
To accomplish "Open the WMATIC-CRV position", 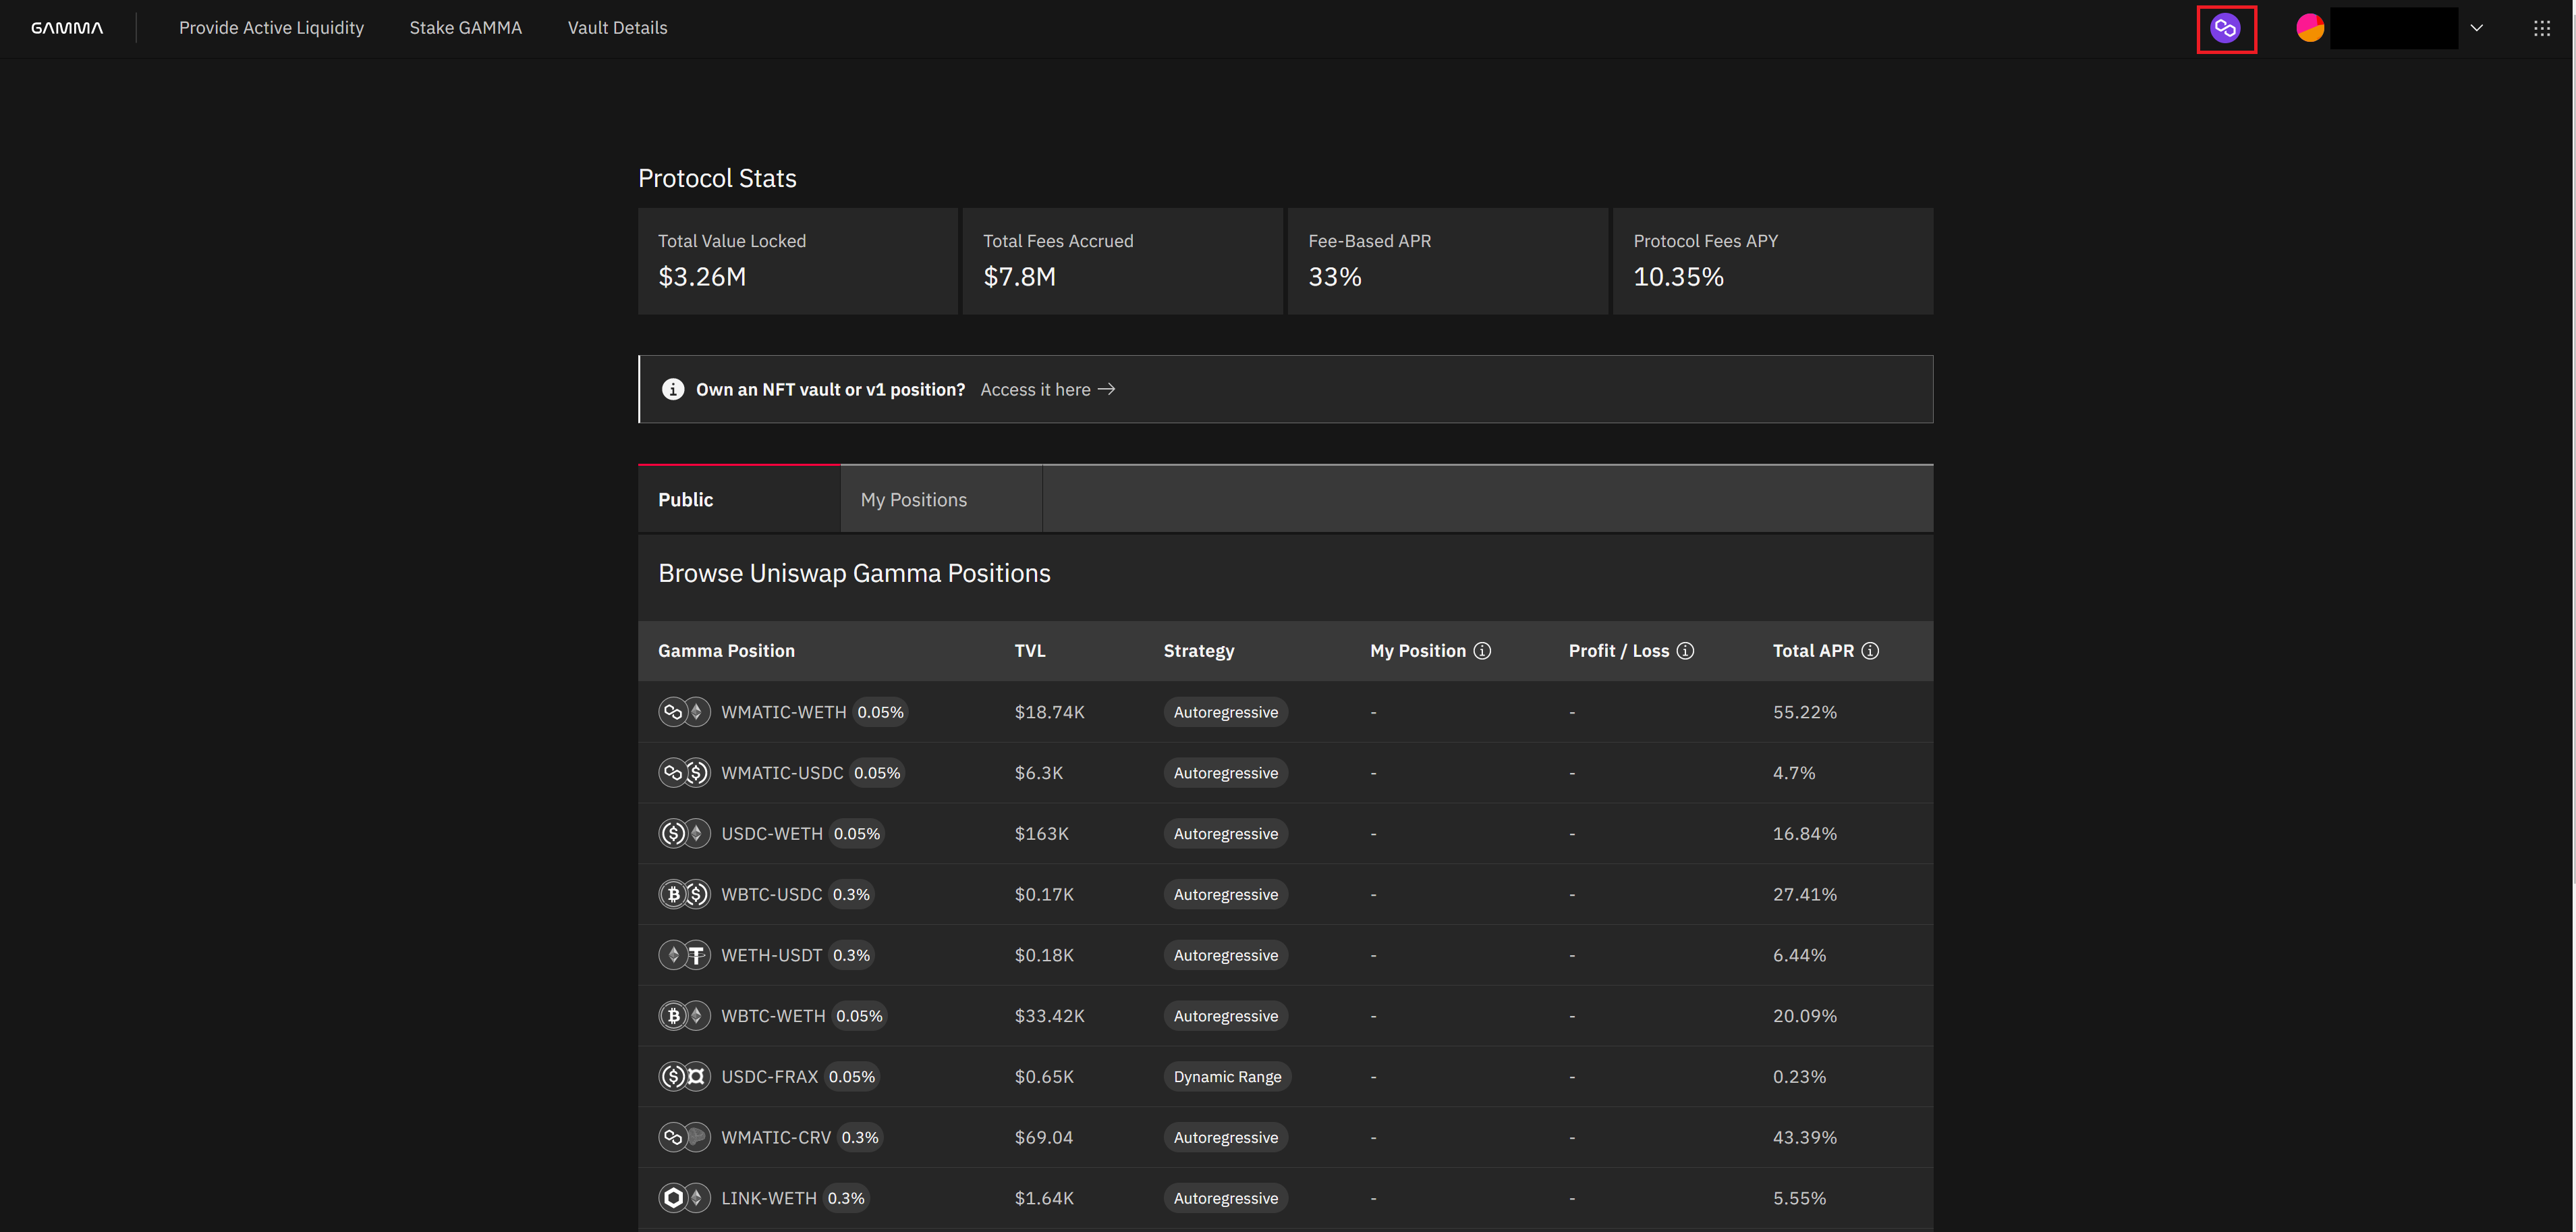I will (x=1285, y=1137).
